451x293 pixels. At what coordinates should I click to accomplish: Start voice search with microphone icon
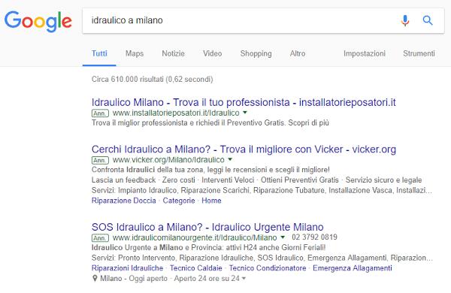click(x=405, y=20)
